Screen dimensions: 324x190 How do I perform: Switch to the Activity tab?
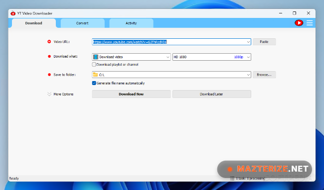131,23
